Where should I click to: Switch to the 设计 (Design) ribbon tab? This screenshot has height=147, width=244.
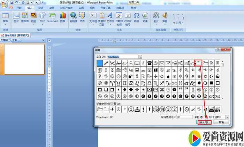41,8
